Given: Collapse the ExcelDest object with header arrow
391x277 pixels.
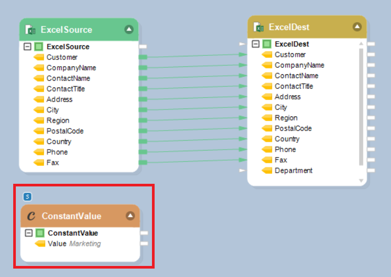Looking at the screenshot, I should pyautogui.click(x=357, y=27).
